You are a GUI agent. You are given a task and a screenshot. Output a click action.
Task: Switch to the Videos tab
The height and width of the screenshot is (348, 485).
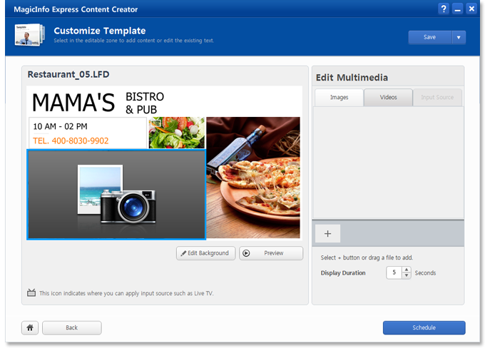[389, 98]
